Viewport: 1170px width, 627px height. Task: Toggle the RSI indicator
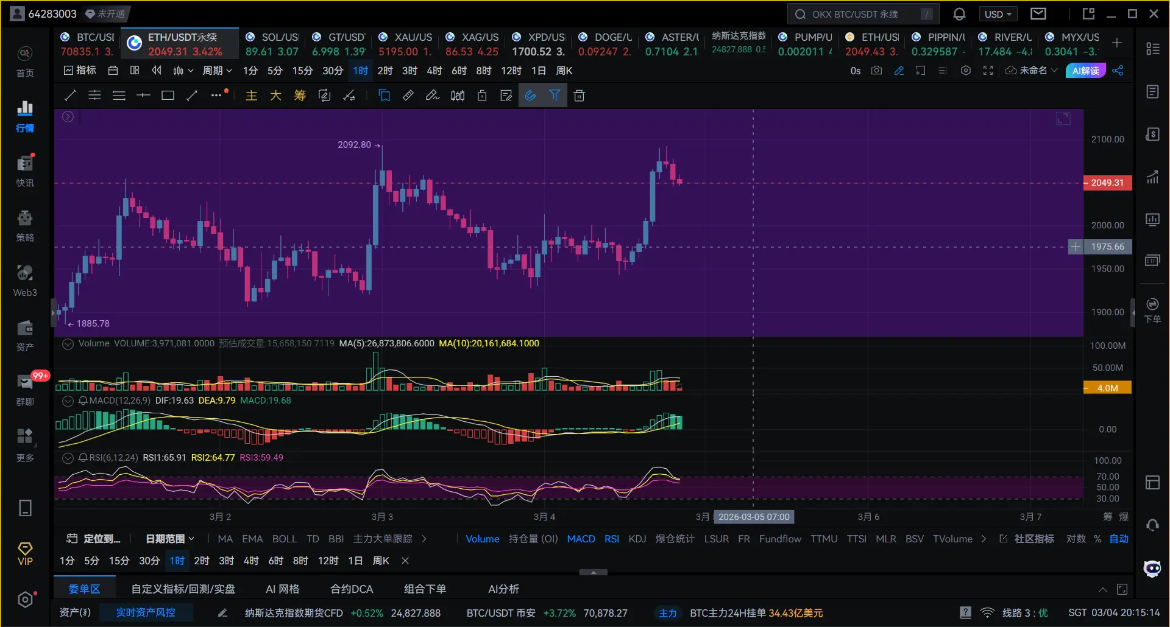click(x=612, y=539)
